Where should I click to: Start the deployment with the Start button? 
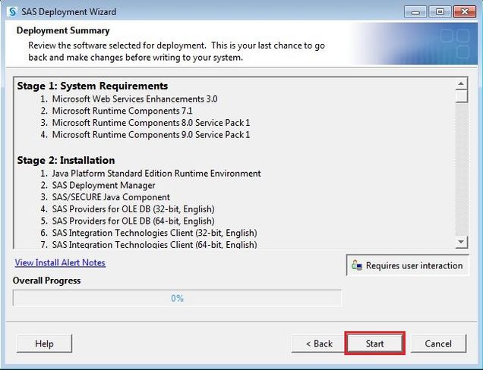[x=374, y=343]
